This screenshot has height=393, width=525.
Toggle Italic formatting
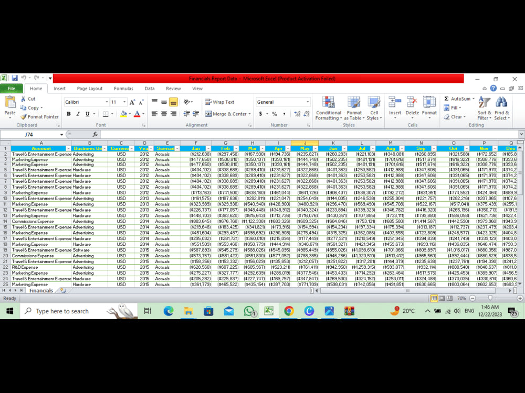pyautogui.click(x=78, y=114)
